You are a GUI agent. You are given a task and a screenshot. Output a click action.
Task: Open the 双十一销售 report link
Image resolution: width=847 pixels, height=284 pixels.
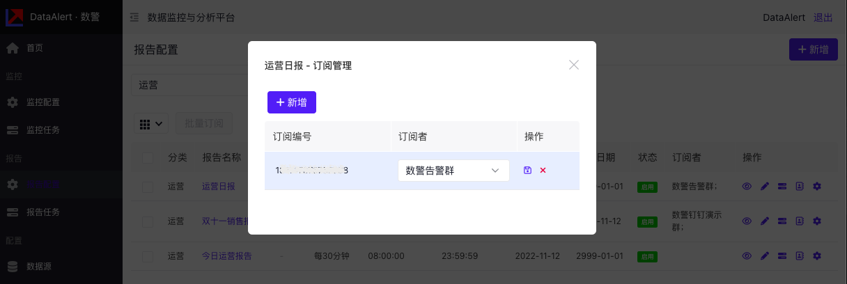point(225,221)
